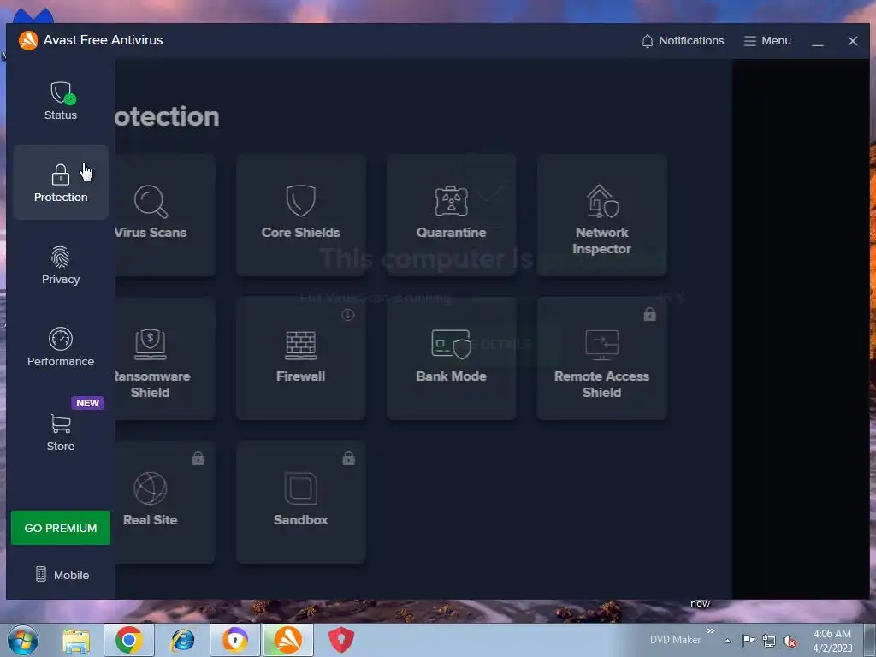Open the Performance gauge section
The height and width of the screenshot is (657, 876).
61,347
